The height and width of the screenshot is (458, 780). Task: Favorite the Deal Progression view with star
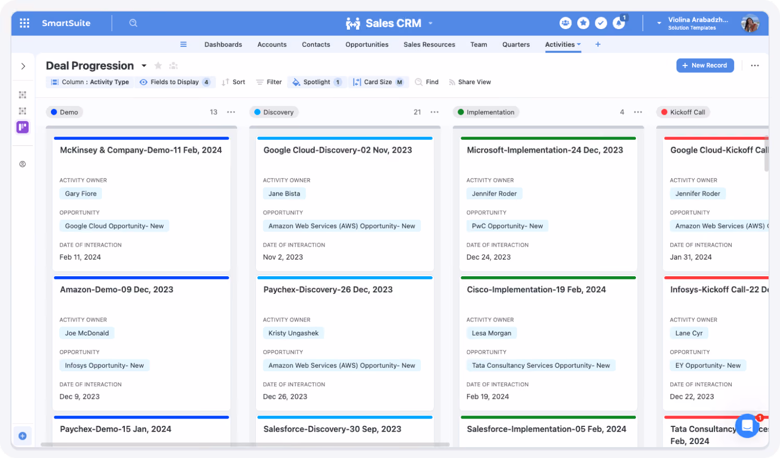point(158,65)
